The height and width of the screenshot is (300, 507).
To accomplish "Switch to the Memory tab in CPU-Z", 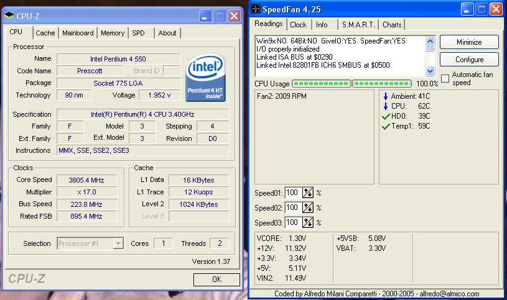I will pyautogui.click(x=113, y=33).
